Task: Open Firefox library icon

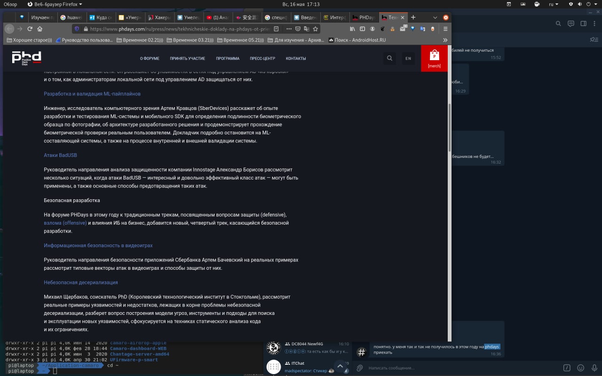Action: tap(352, 29)
